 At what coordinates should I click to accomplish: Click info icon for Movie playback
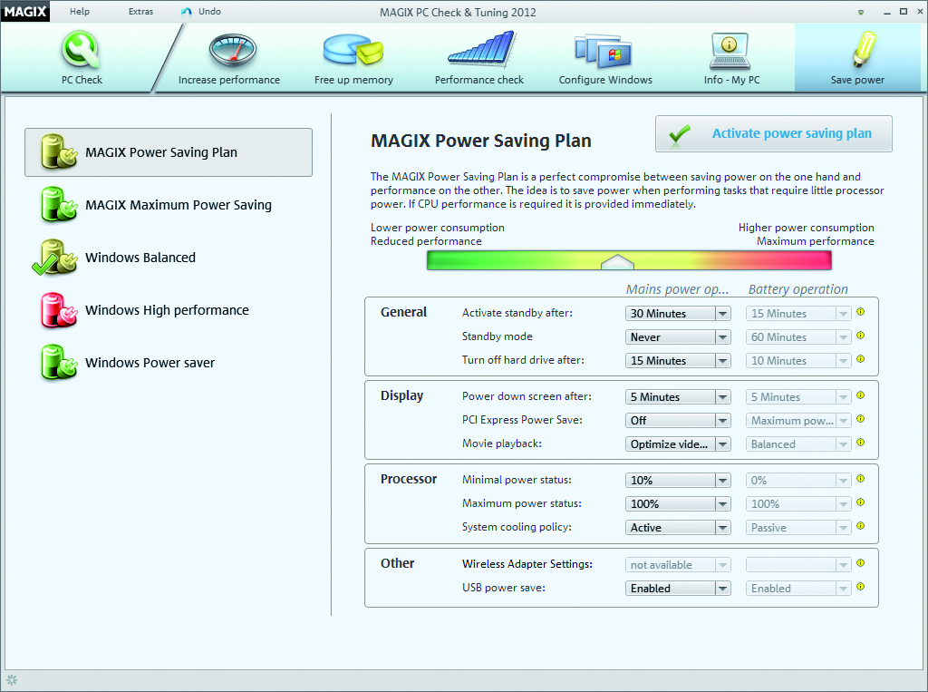(861, 443)
